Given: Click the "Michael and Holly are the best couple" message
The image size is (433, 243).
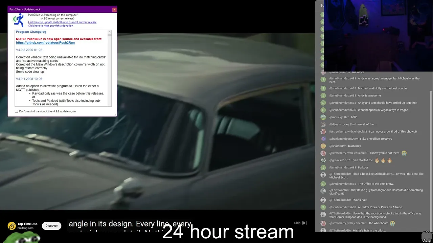Looking at the screenshot, I should click(383, 88).
